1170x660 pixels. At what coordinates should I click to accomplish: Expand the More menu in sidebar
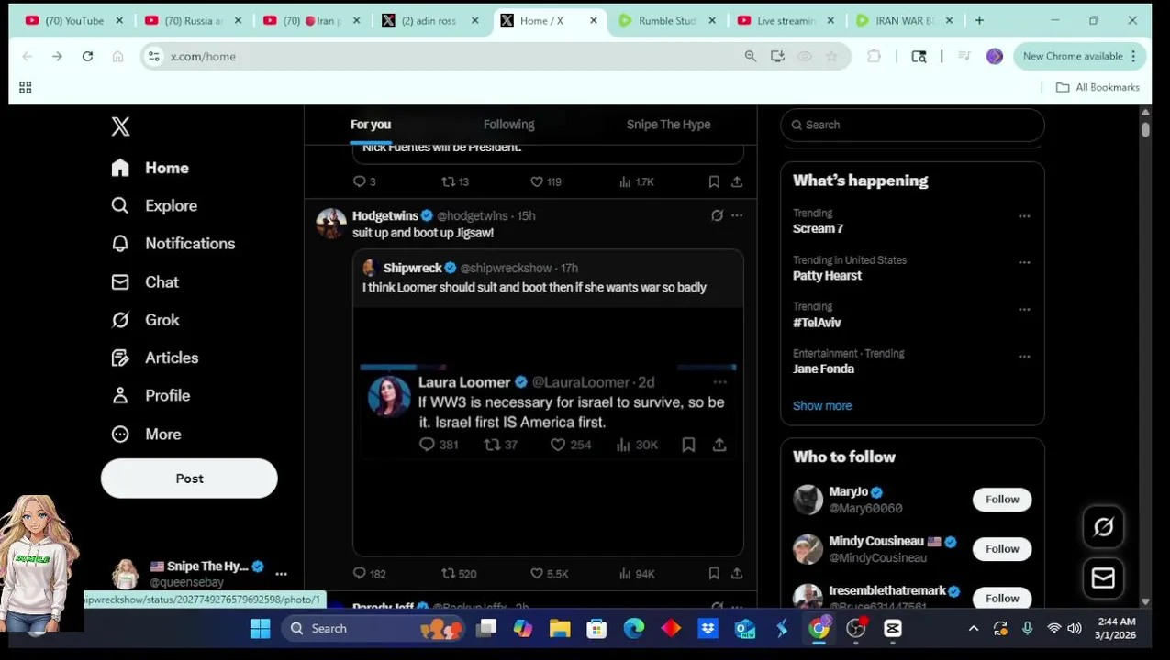pos(146,434)
